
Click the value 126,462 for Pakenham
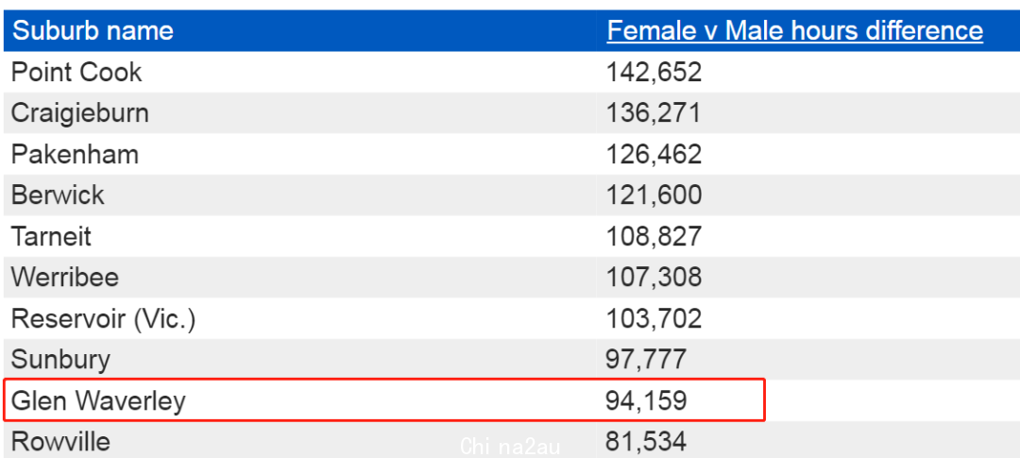point(654,154)
